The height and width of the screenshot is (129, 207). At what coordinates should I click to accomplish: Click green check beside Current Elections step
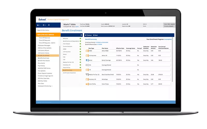pyautogui.click(x=80, y=46)
